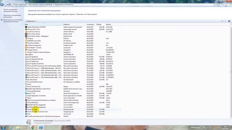
Task: Click the Программы и компоненты breadcrumb
Action: (64, 5)
